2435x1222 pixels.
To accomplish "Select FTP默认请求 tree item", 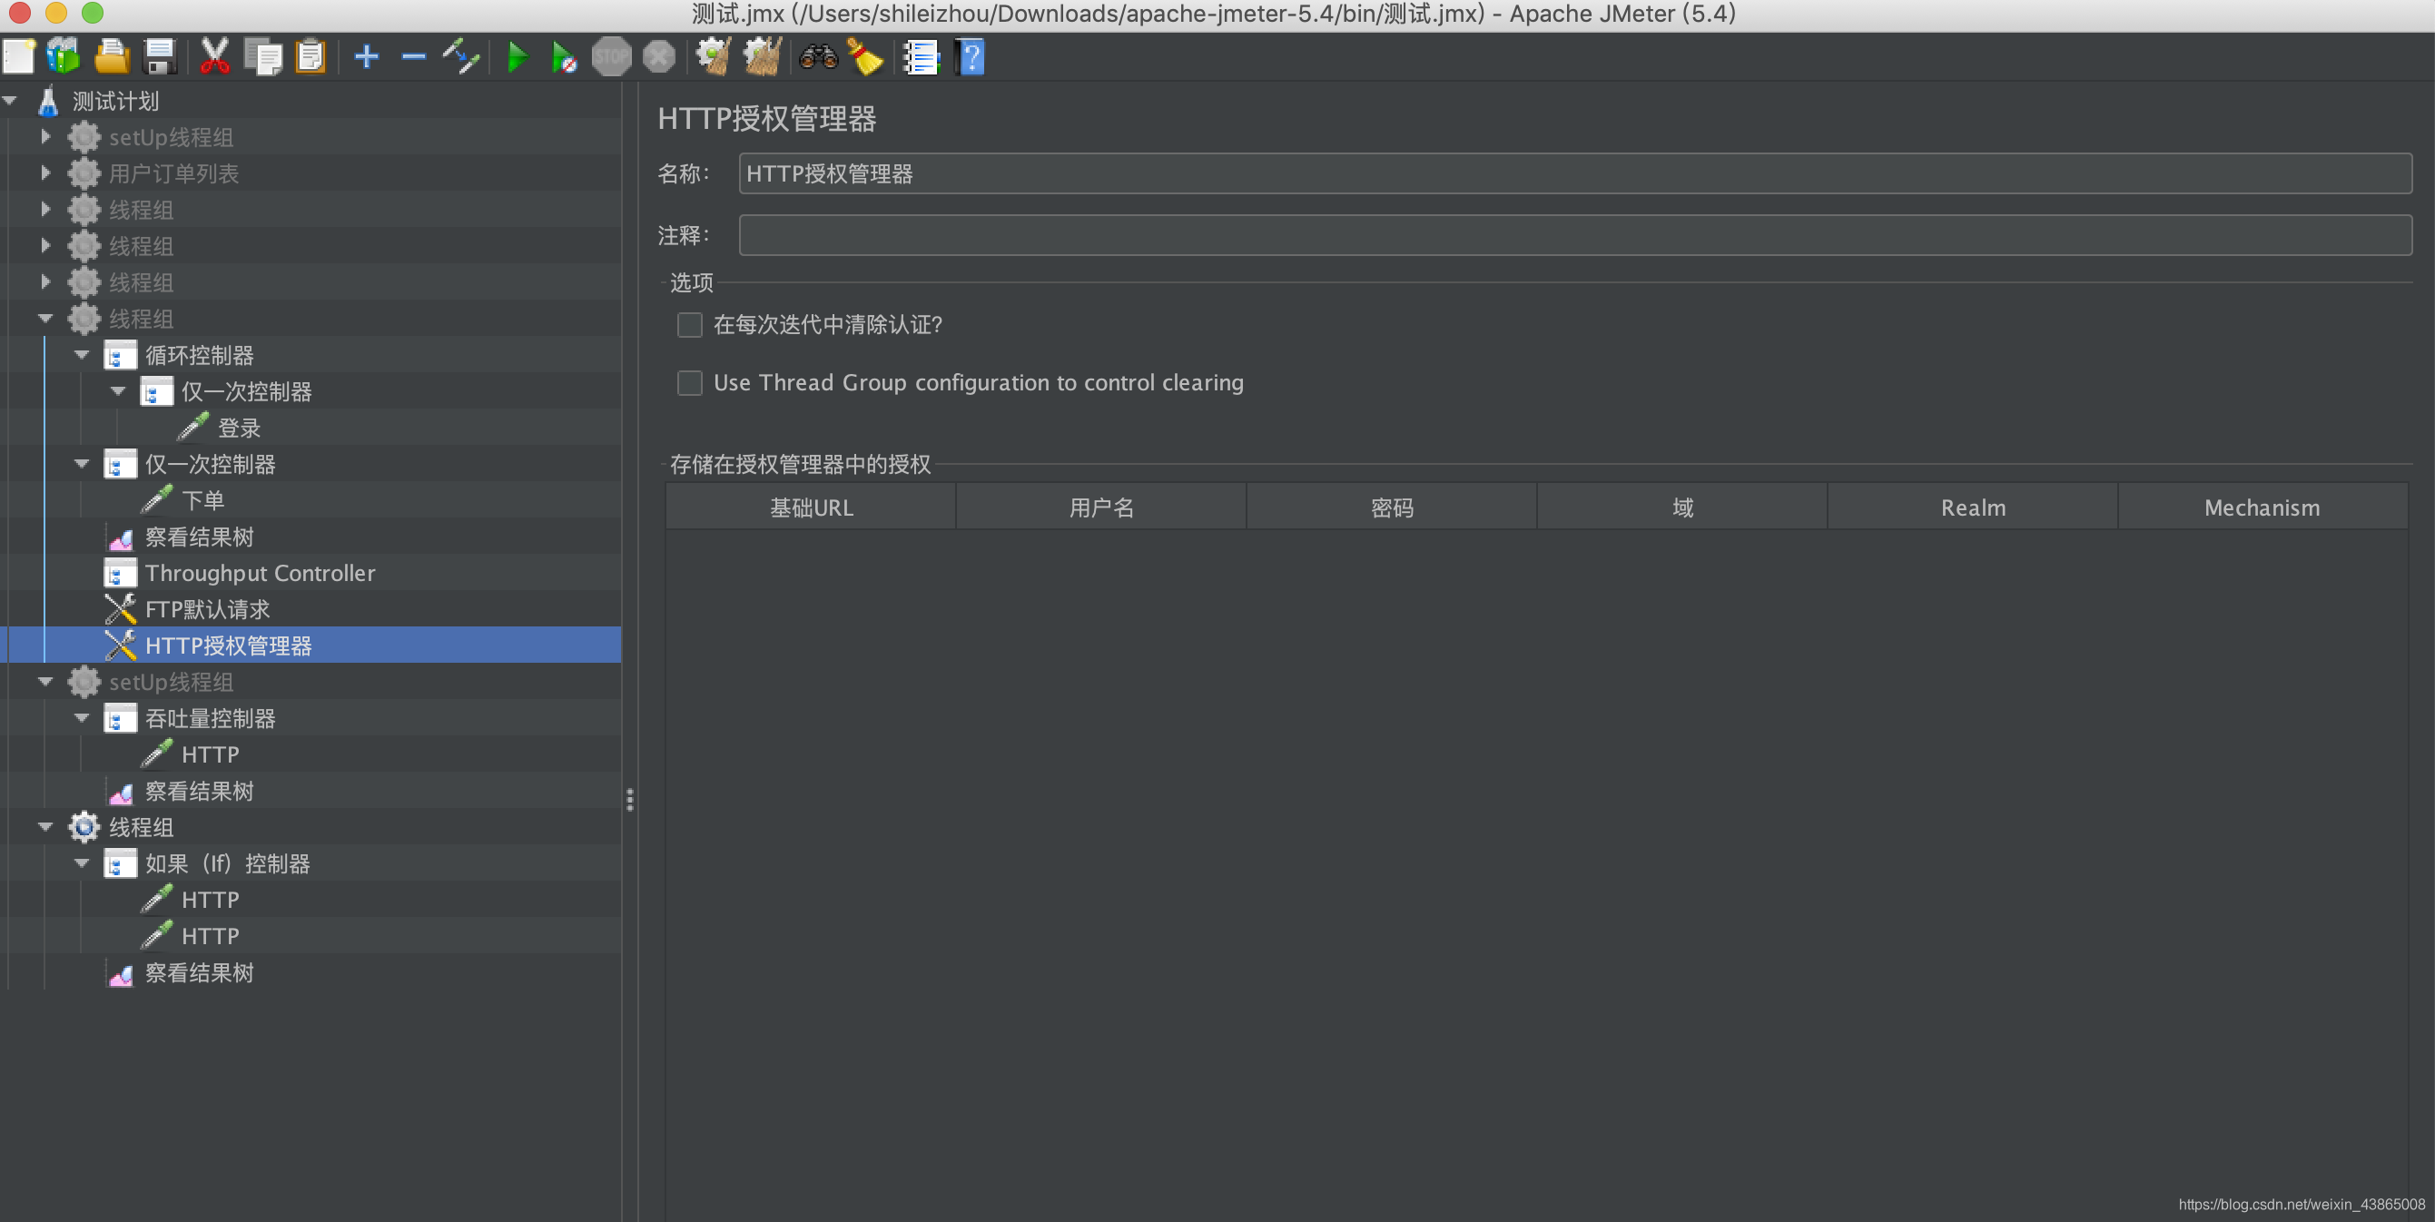I will pyautogui.click(x=207, y=609).
